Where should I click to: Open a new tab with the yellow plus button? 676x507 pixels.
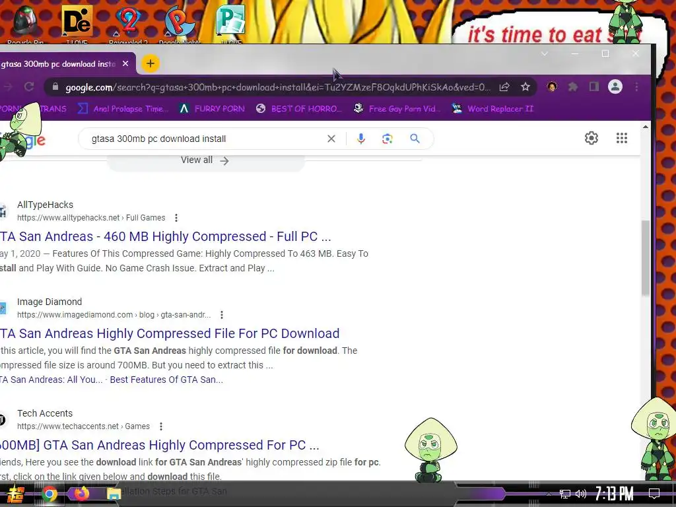[150, 63]
